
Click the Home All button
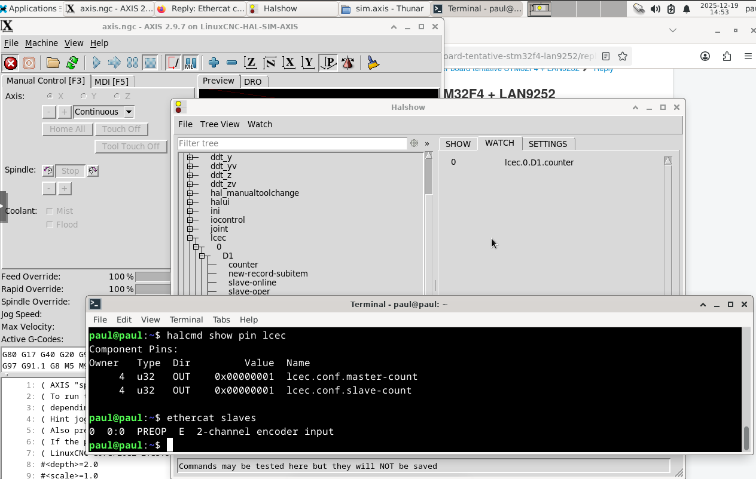pos(67,129)
